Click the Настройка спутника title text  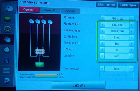[x=34, y=2]
